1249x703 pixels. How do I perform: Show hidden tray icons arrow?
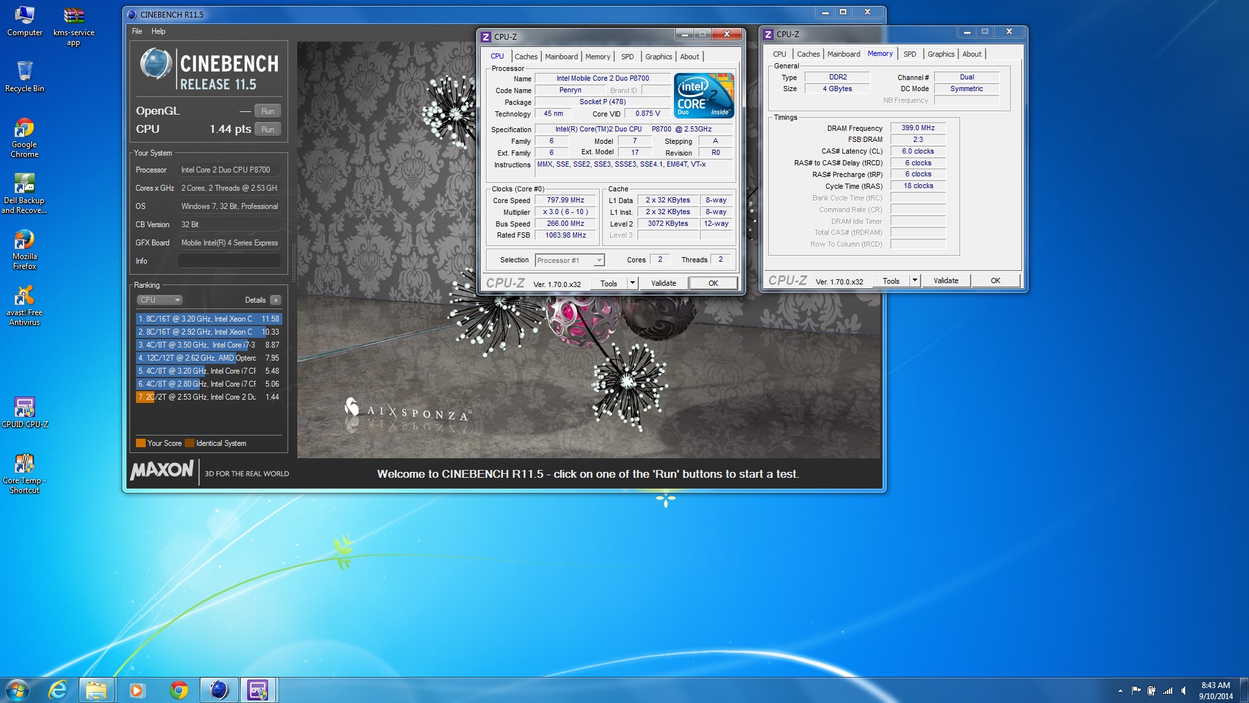pyautogui.click(x=1120, y=691)
